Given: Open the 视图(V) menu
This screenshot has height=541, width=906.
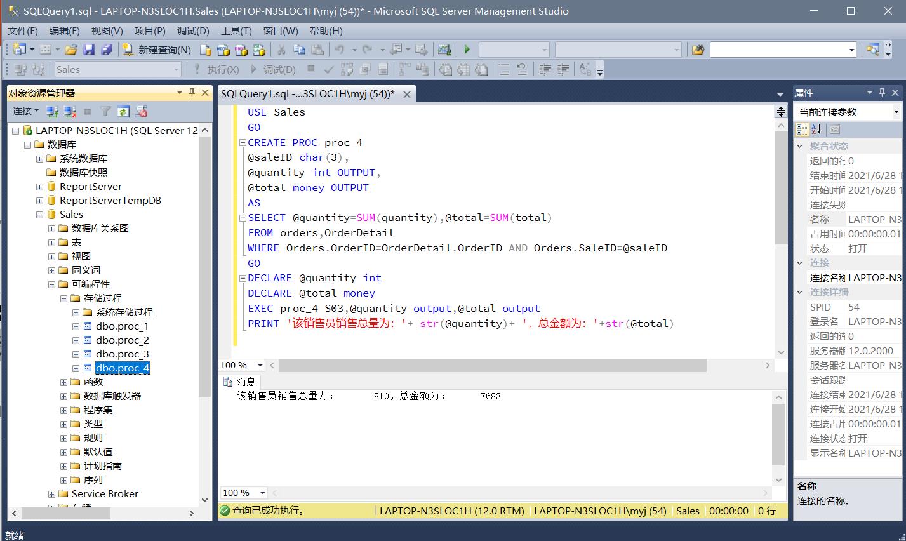Looking at the screenshot, I should pyautogui.click(x=107, y=30).
